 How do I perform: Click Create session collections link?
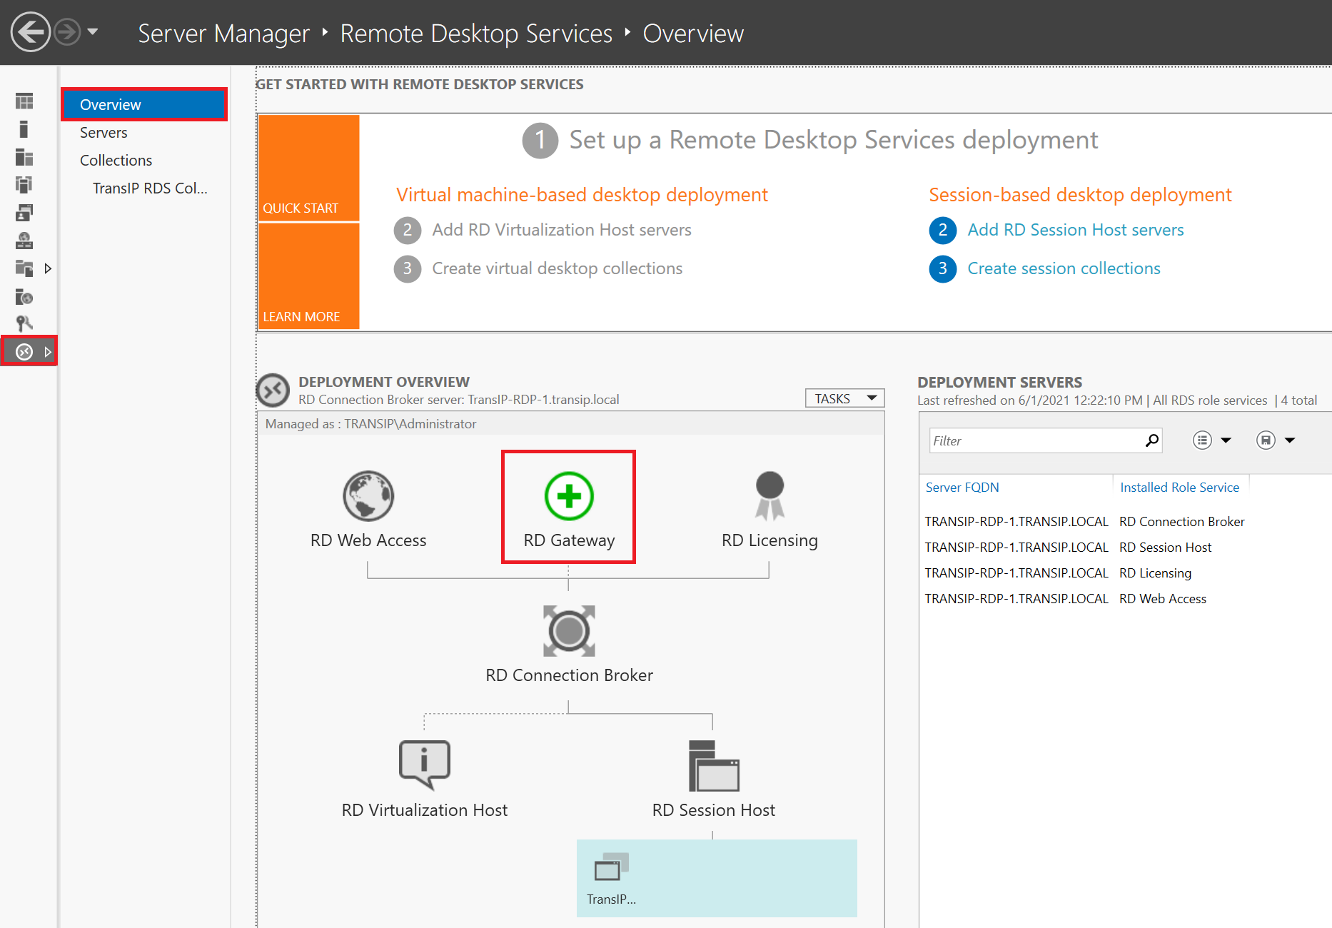[1064, 268]
